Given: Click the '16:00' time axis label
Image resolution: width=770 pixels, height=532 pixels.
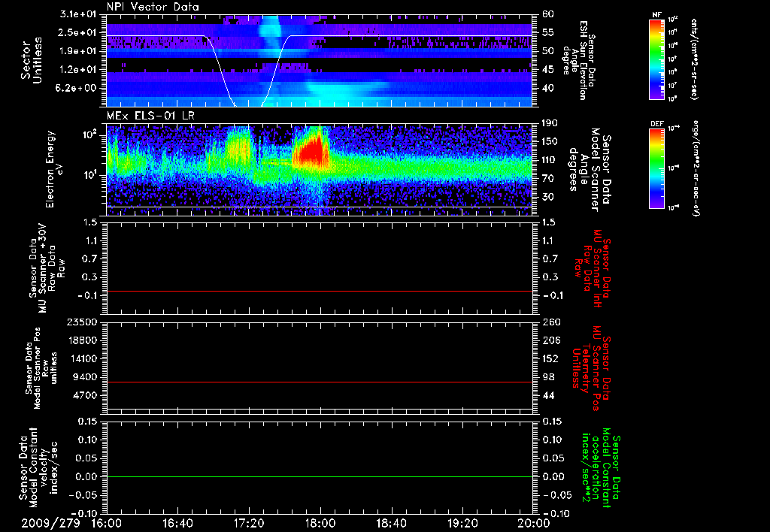Looking at the screenshot, I should (107, 523).
